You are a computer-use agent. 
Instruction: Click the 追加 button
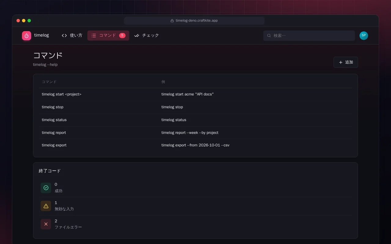click(346, 62)
